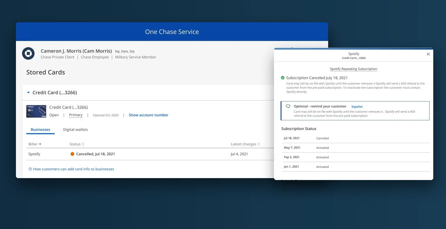
Task: Switch to the Businesses tab
Action: pos(40,129)
